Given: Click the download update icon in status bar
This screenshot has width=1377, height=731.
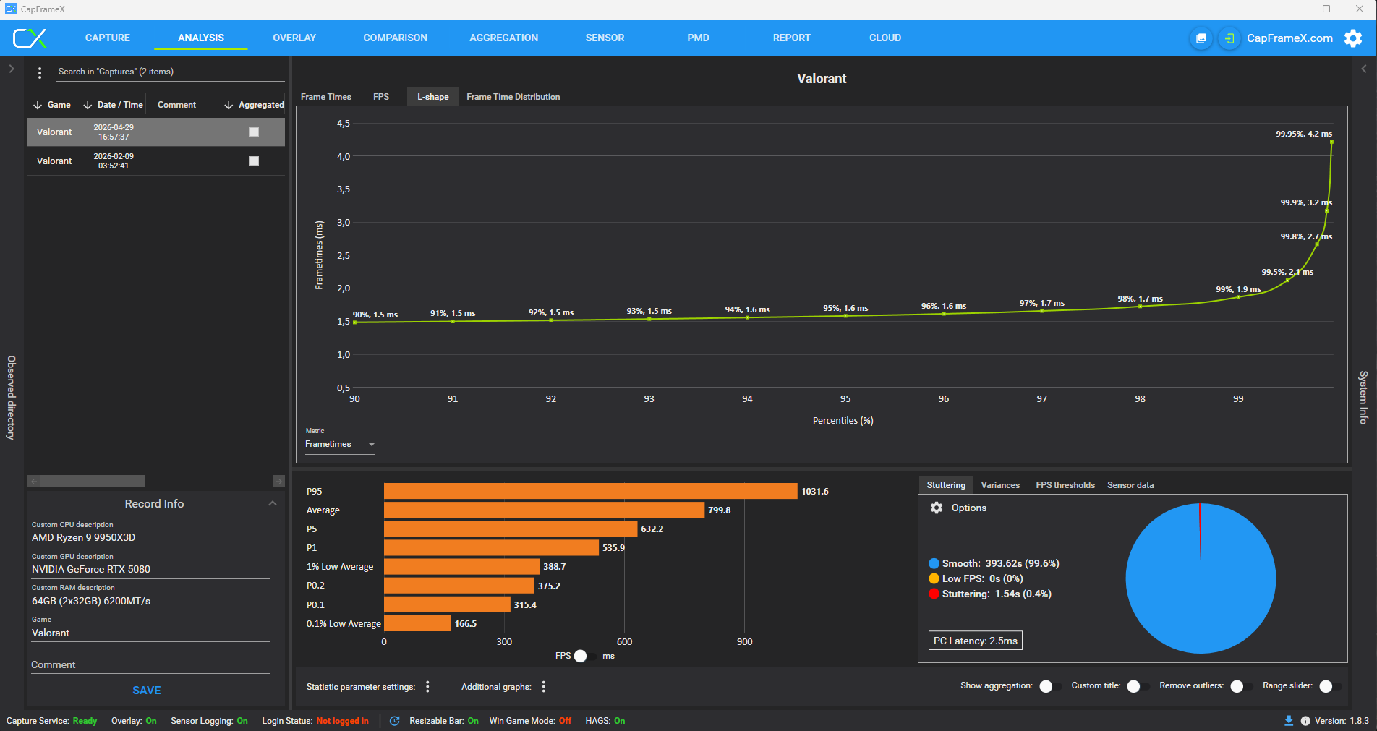Looking at the screenshot, I should (x=1289, y=721).
